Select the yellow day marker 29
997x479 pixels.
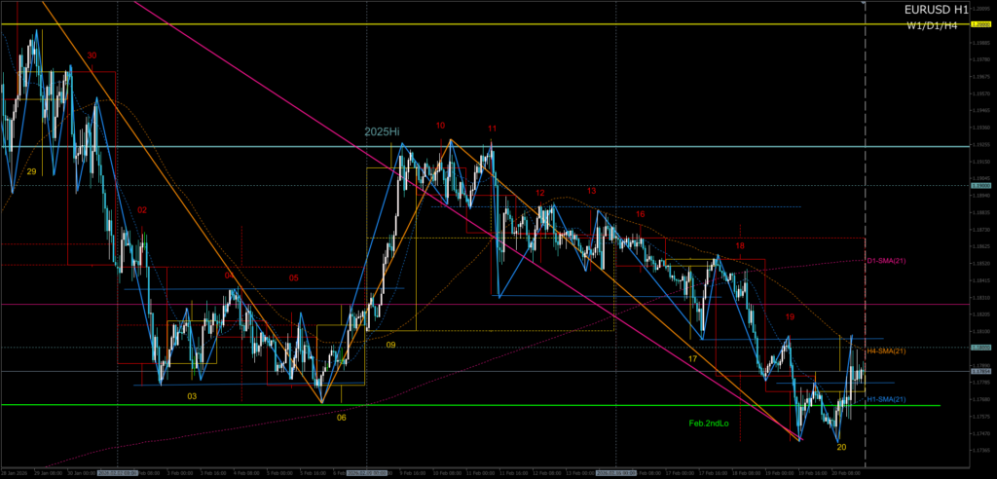(31, 171)
